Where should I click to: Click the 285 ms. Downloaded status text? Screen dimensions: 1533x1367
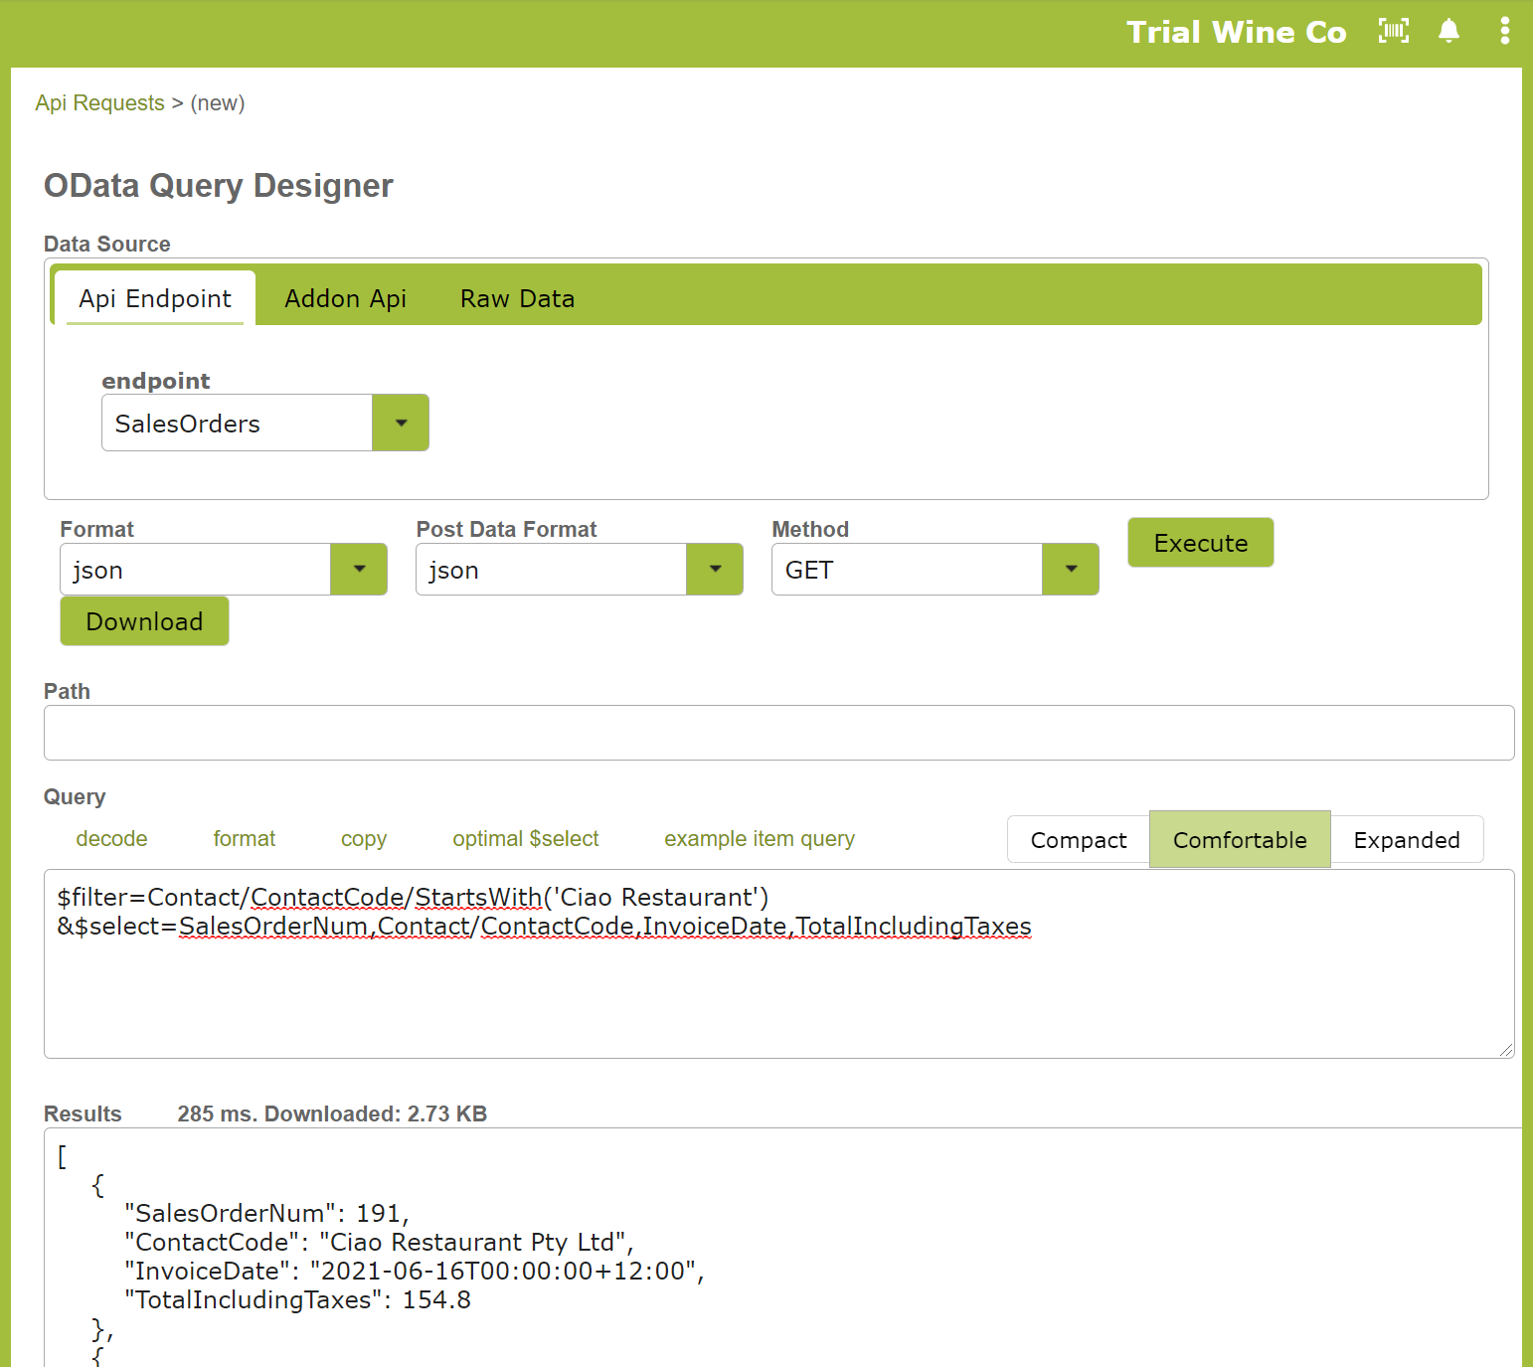tap(332, 1113)
